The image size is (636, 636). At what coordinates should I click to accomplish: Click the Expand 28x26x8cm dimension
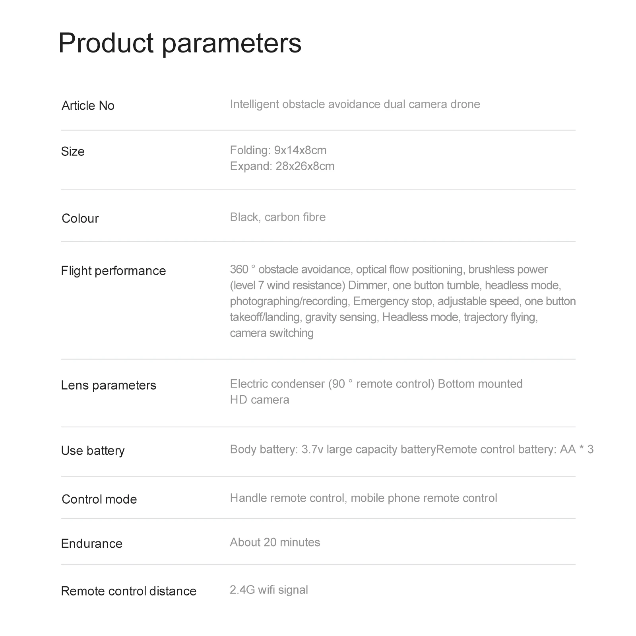282,166
